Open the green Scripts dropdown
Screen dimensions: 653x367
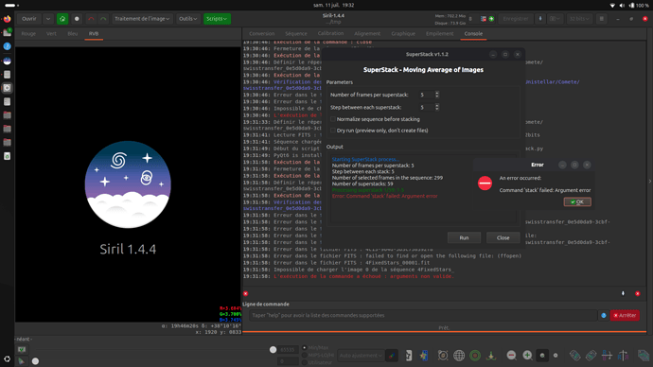[x=217, y=19]
